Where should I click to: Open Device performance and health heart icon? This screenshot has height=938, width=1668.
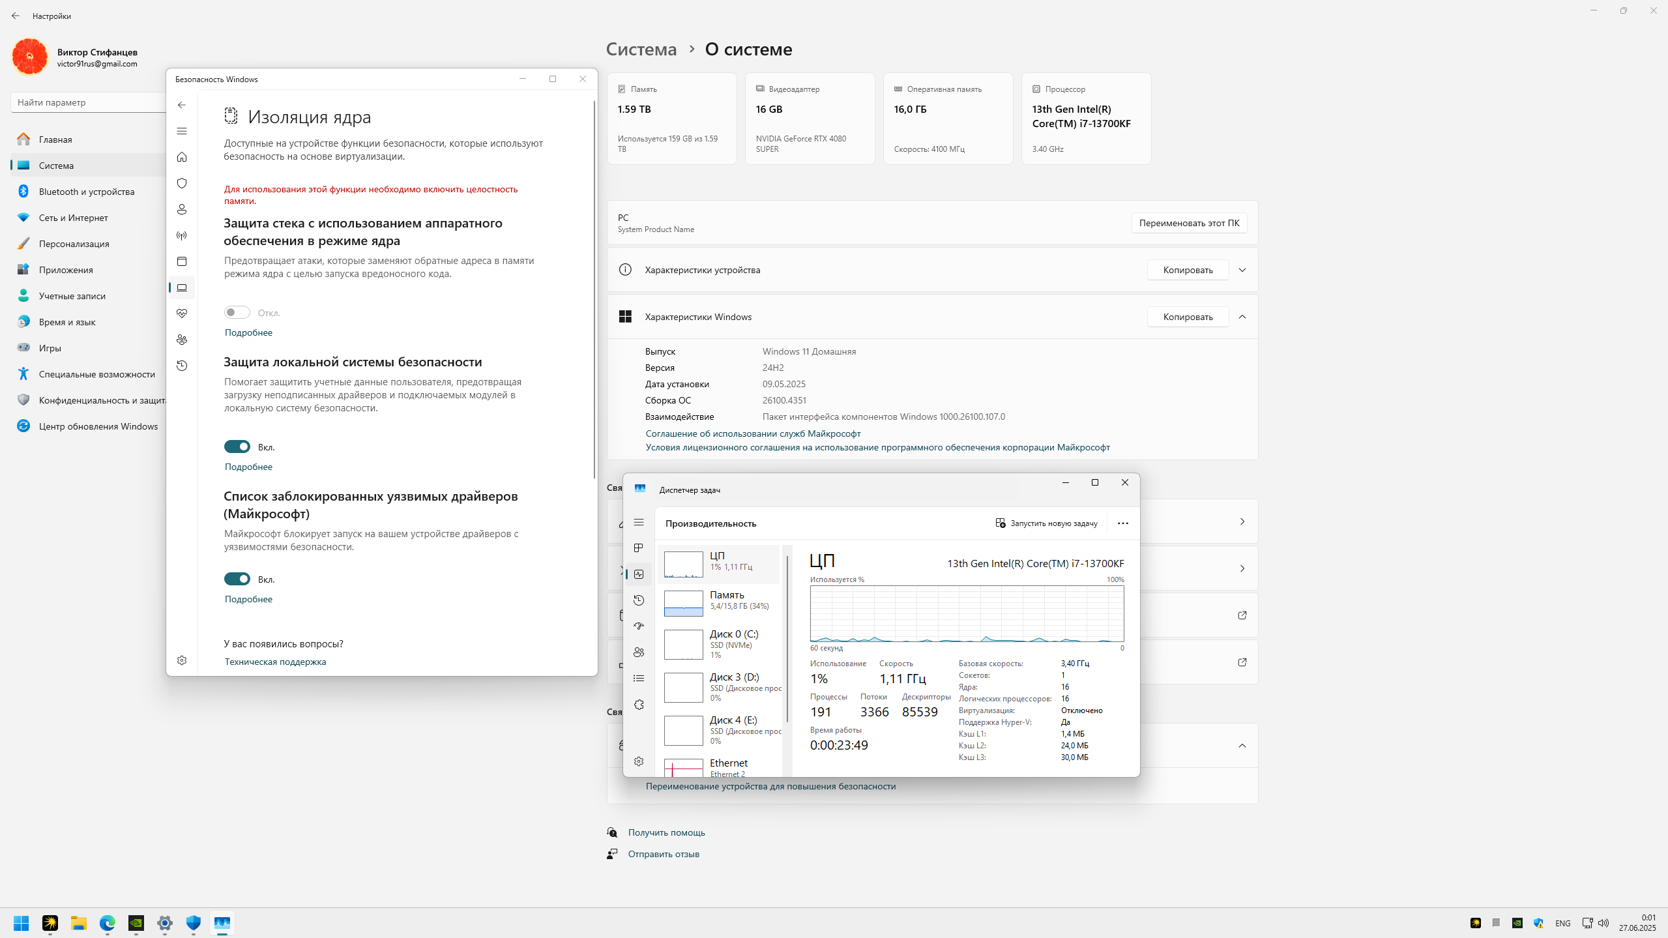click(x=182, y=314)
